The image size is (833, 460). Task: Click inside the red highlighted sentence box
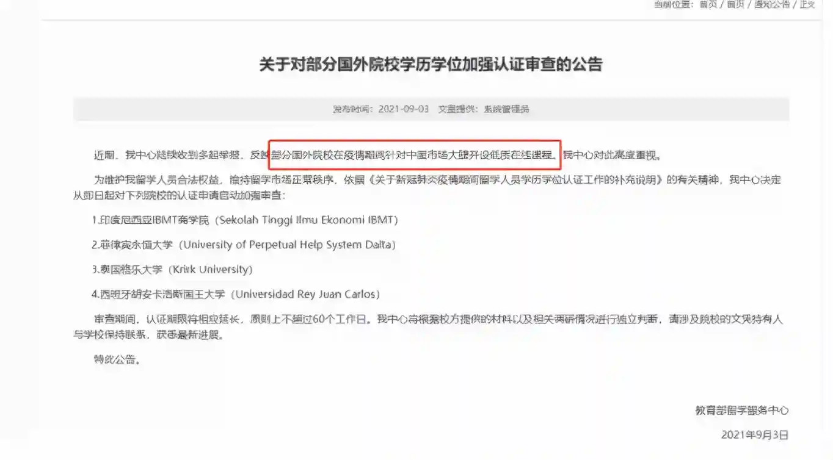415,155
